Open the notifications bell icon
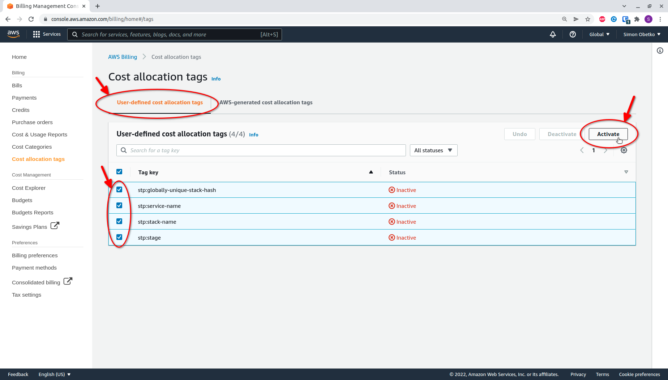This screenshot has width=668, height=380. tap(553, 34)
